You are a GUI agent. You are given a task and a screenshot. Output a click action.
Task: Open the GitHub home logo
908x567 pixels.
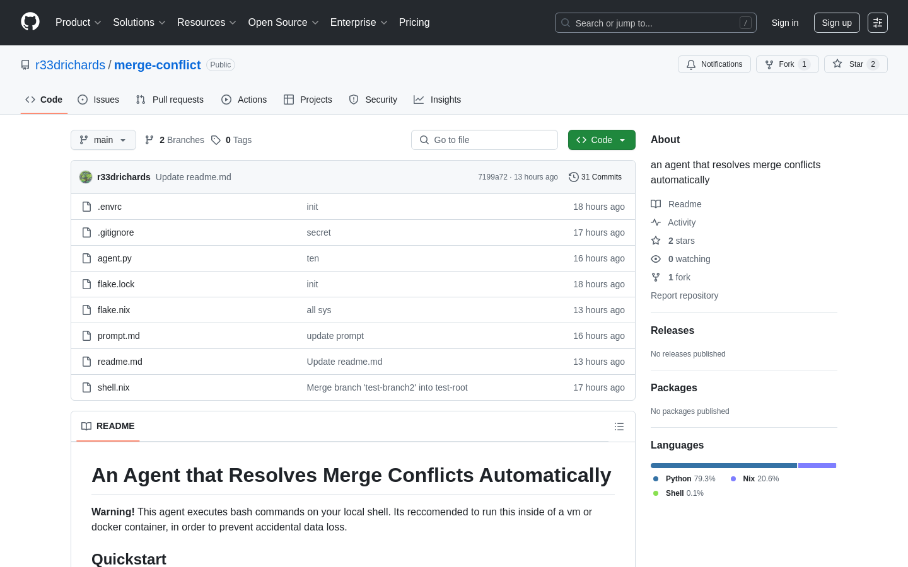pos(30,22)
